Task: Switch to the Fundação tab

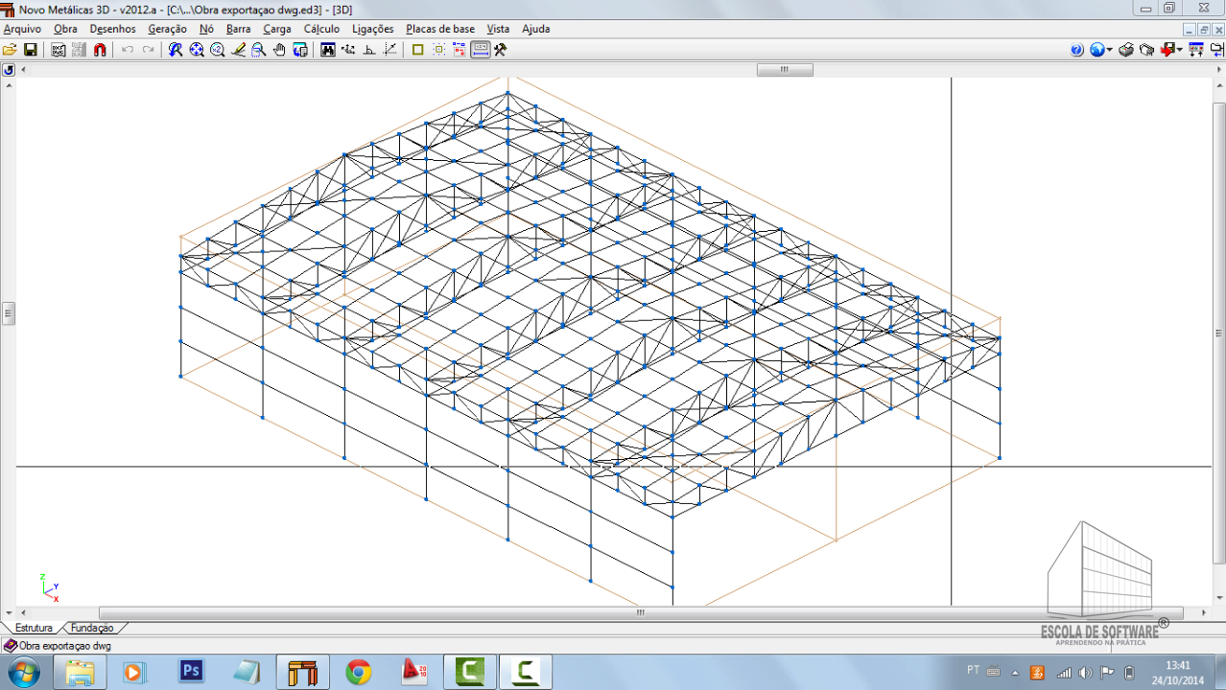Action: coord(92,628)
